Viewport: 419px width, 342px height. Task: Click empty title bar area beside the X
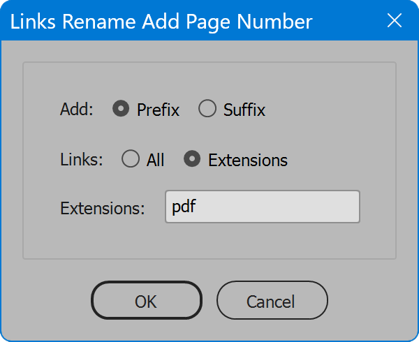[347, 21]
